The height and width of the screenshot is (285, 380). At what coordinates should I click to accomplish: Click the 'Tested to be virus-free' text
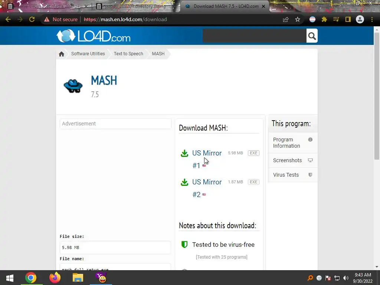[223, 245]
